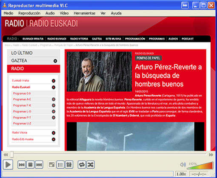Expand GAZTEA sidebar arrow circle
The height and width of the screenshot is (178, 217).
[55, 61]
